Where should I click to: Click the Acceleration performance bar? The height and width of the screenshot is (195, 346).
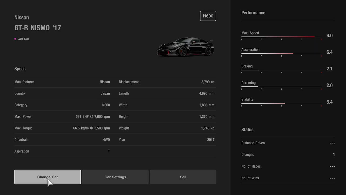tap(282, 53)
